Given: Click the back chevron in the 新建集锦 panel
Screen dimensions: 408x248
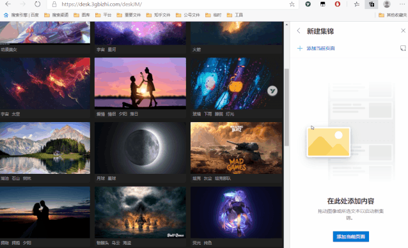Looking at the screenshot, I should click(x=299, y=31).
